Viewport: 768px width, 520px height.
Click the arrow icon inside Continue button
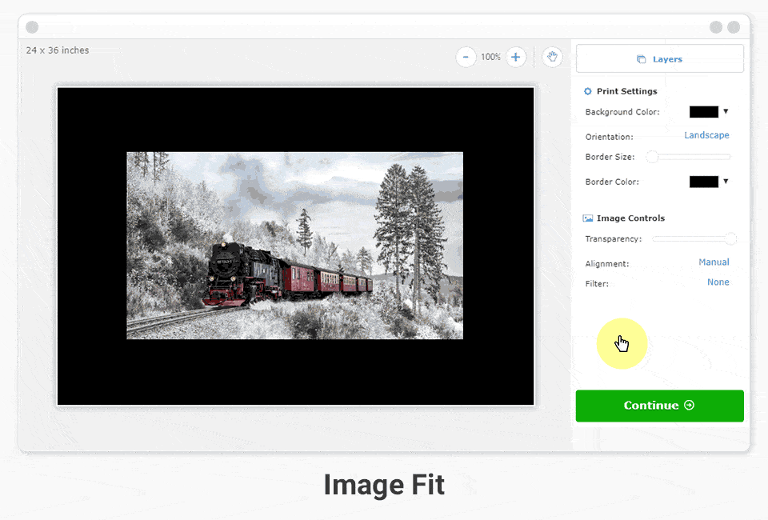pos(687,406)
